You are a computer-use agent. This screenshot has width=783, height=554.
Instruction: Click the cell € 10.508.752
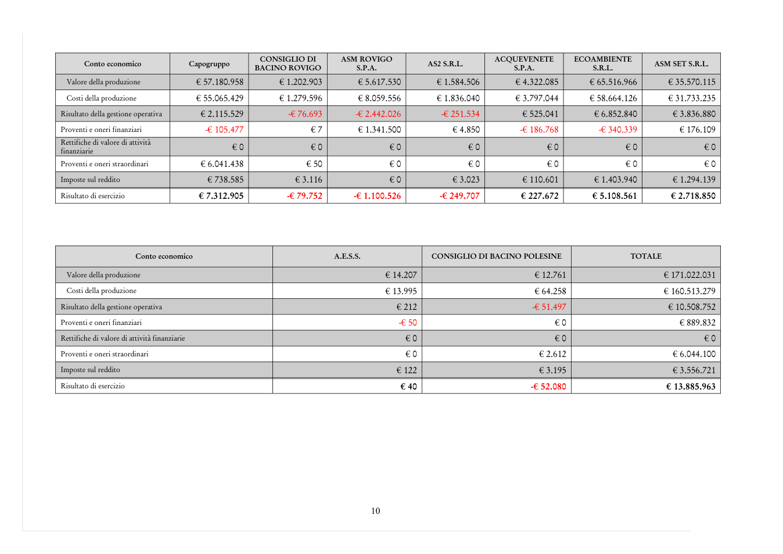point(692,307)
